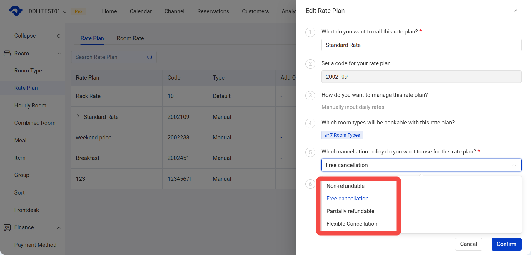Click the rate plan name field
Image resolution: width=531 pixels, height=255 pixels.
point(421,45)
